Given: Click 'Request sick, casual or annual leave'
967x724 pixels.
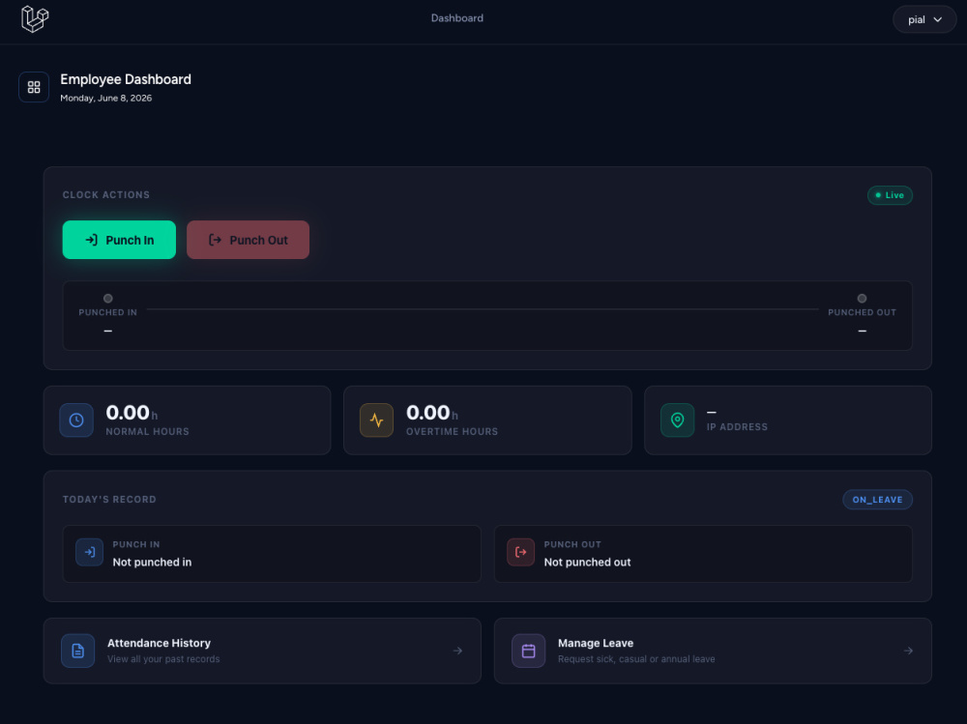Looking at the screenshot, I should click(x=636, y=658).
